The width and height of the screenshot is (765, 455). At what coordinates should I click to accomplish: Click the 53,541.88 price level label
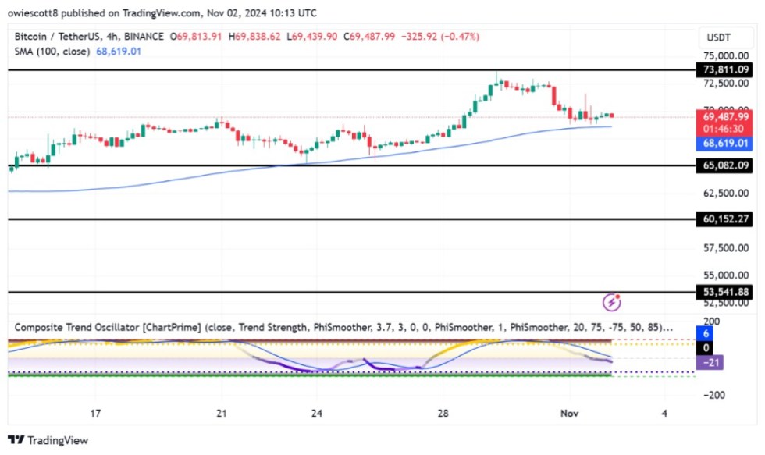pos(727,292)
